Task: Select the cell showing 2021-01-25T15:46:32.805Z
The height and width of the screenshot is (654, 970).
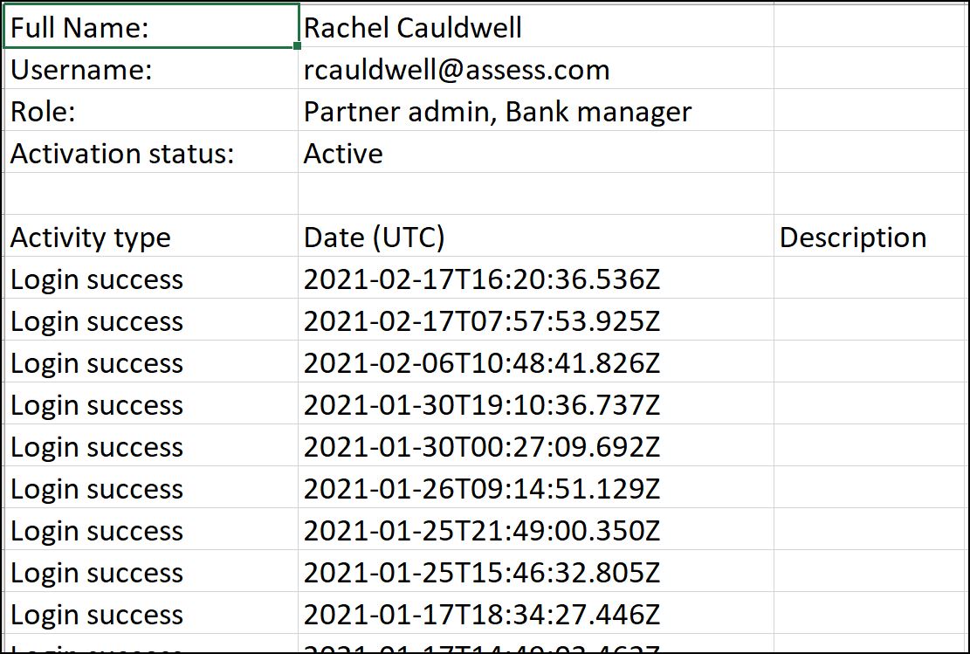Action: pyautogui.click(x=481, y=573)
